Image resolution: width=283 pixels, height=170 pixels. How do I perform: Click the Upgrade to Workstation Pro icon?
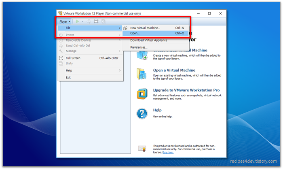[142, 94]
